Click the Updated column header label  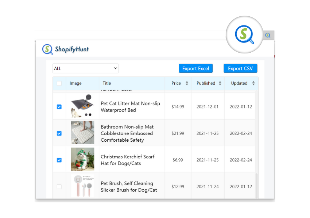click(239, 83)
